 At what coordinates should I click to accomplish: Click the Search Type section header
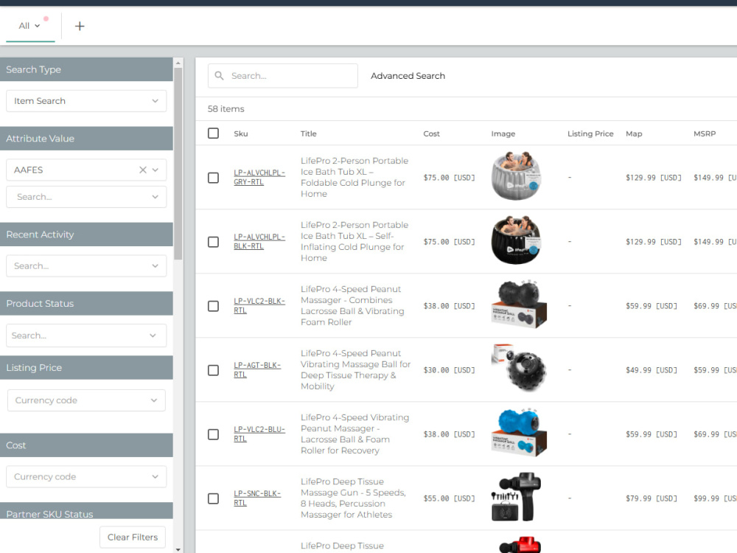coord(86,69)
